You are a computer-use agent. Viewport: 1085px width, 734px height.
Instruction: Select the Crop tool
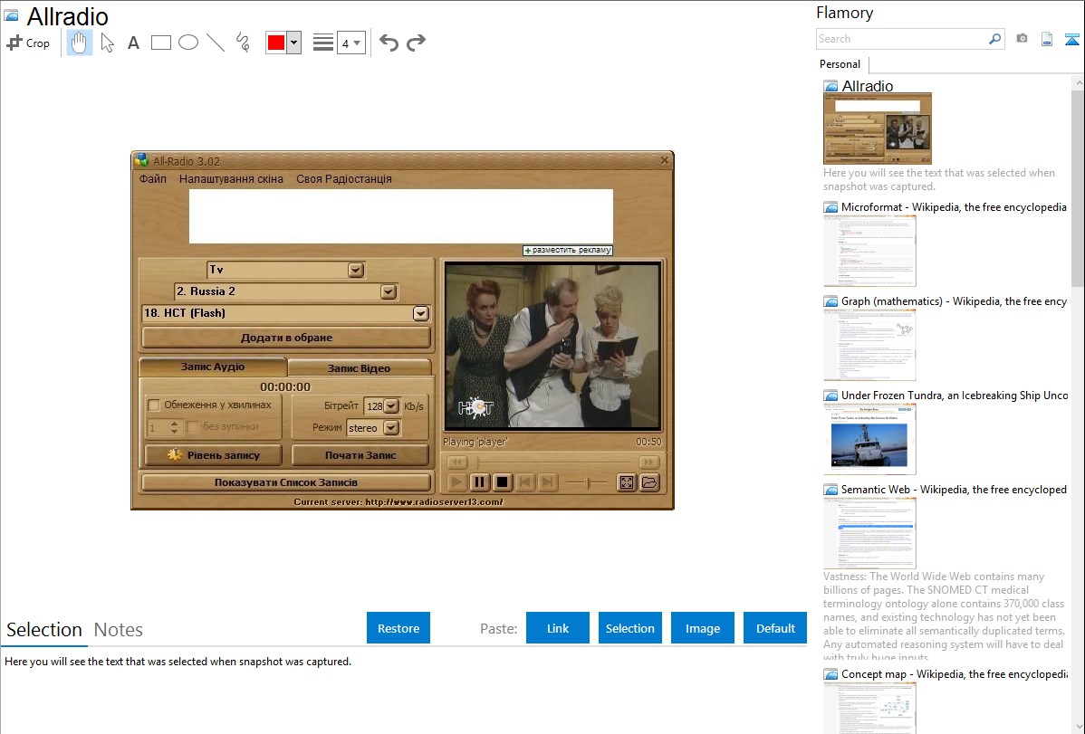point(28,43)
